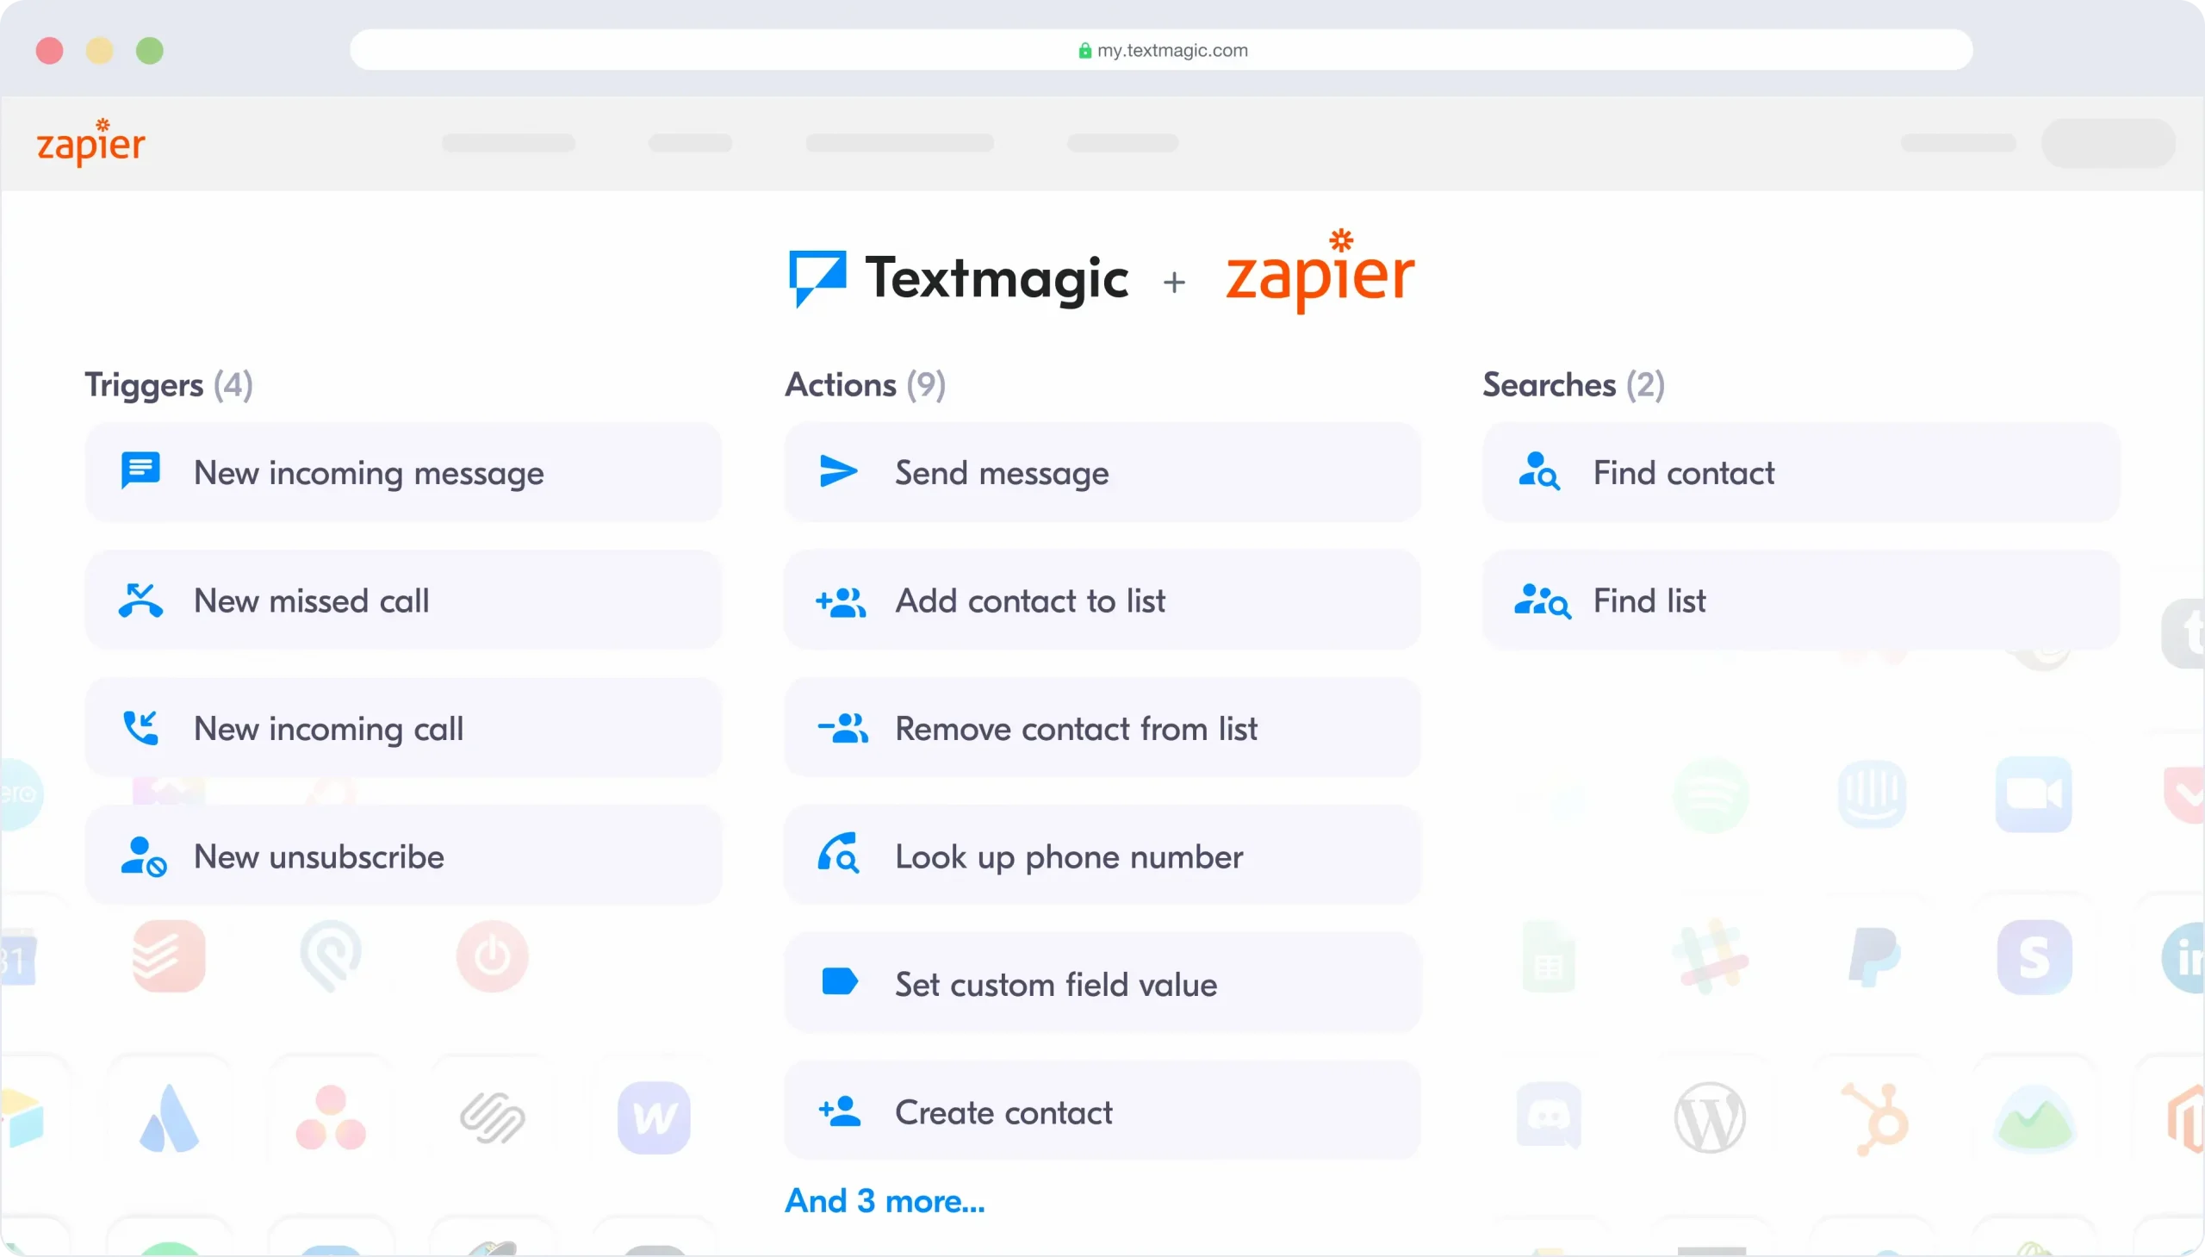Click the faded HubSpot app icon

tap(1873, 1119)
